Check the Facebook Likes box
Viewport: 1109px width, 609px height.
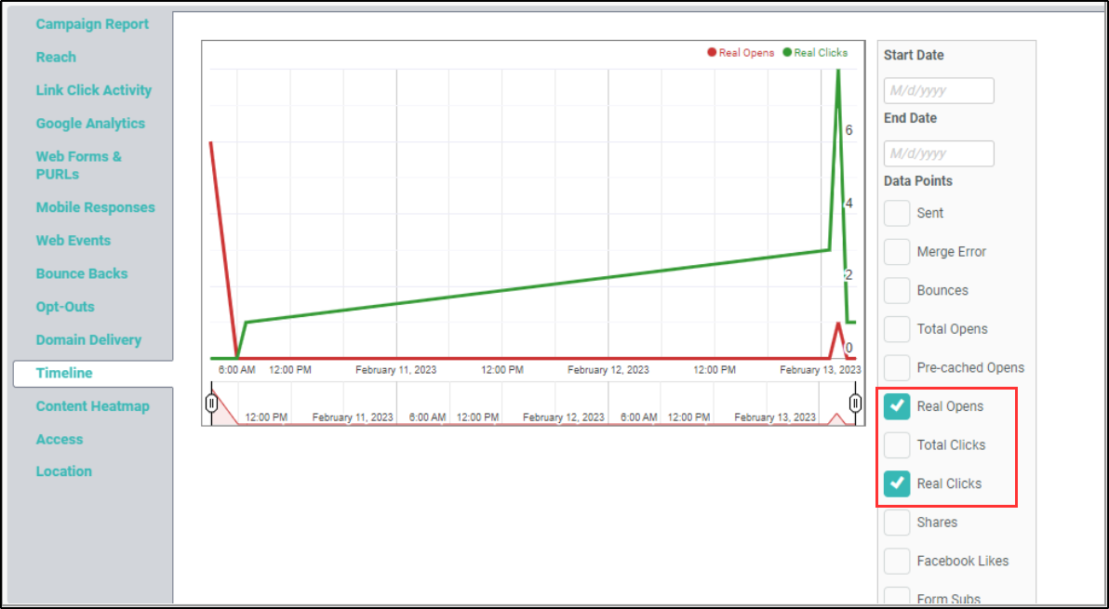(897, 561)
